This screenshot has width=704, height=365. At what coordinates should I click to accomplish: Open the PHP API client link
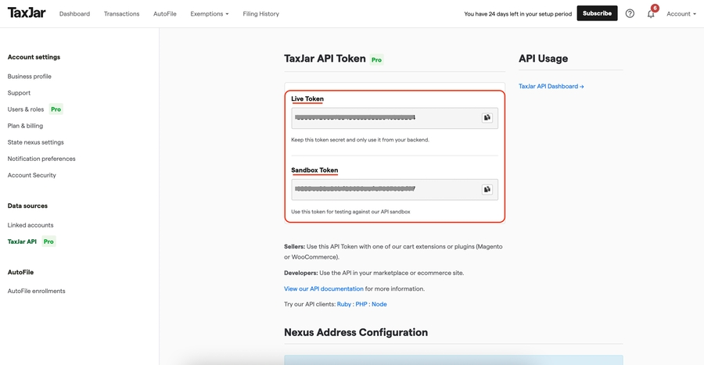point(361,304)
